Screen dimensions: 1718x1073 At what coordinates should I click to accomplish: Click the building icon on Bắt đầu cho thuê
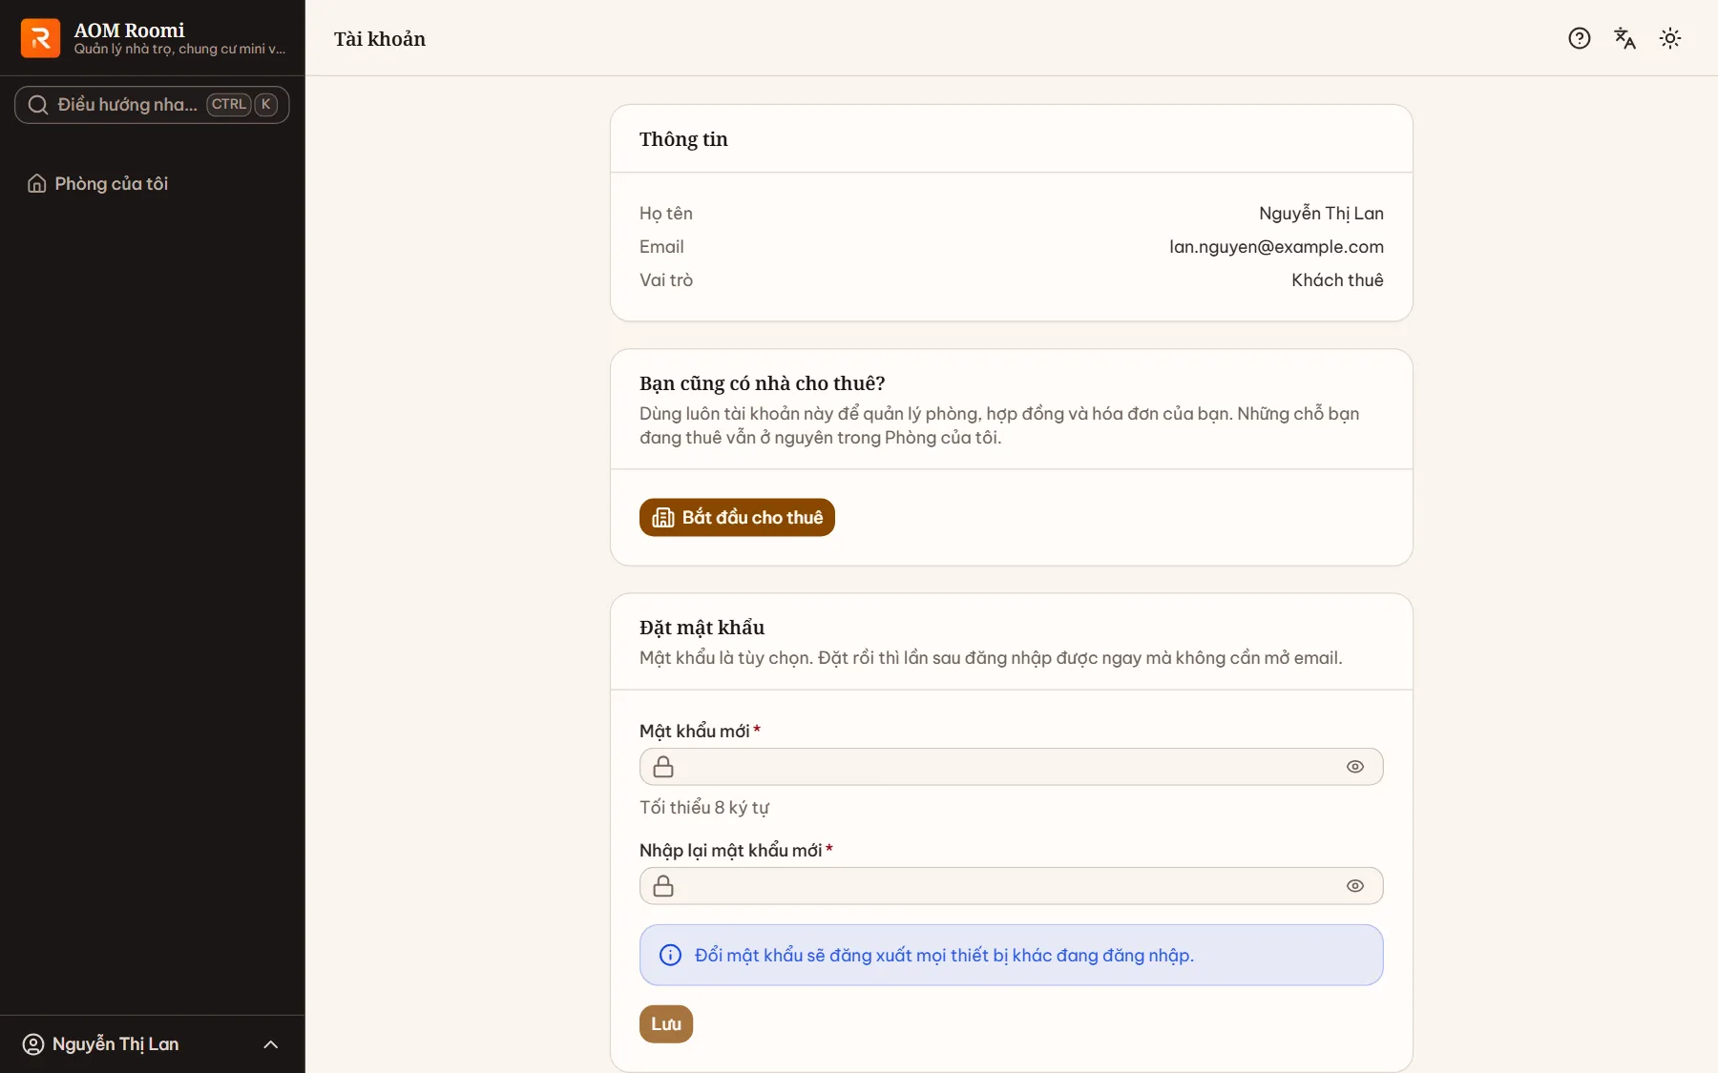tap(663, 517)
